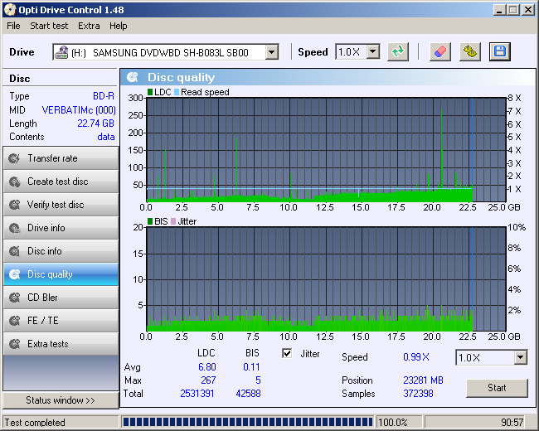The width and height of the screenshot is (539, 431).
Task: Click the eraser (erase disc) icon
Action: point(440,52)
